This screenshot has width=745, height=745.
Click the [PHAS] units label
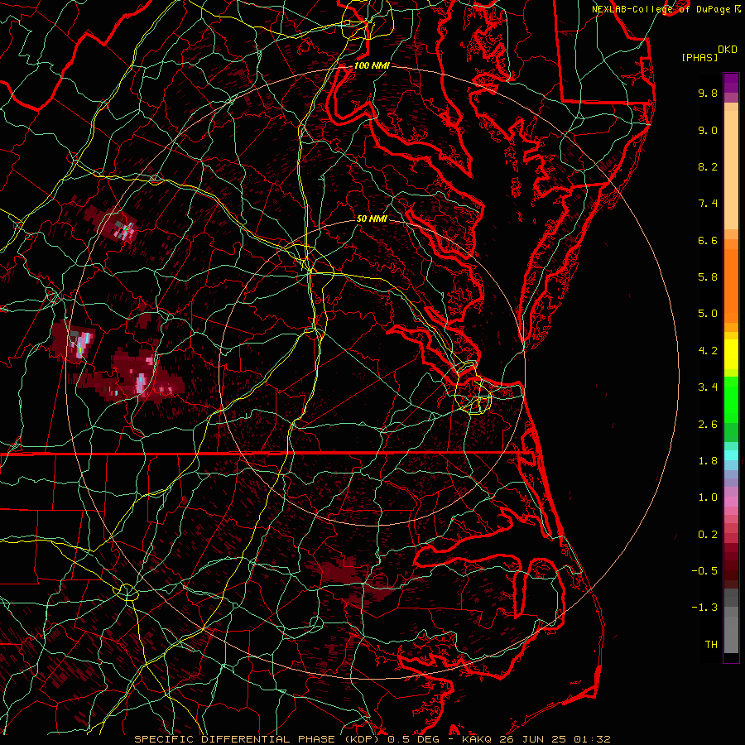coord(699,58)
